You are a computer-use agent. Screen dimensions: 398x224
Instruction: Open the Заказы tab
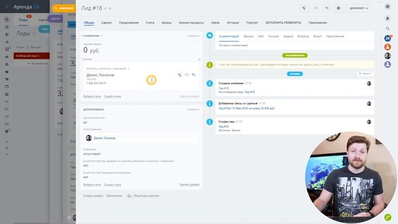point(167,22)
